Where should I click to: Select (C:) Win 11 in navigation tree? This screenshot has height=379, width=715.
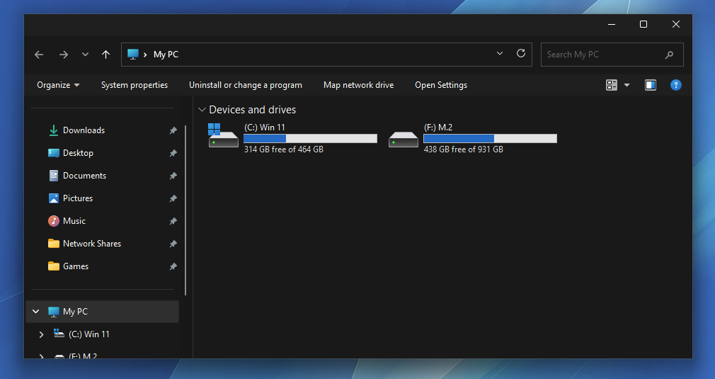click(89, 334)
